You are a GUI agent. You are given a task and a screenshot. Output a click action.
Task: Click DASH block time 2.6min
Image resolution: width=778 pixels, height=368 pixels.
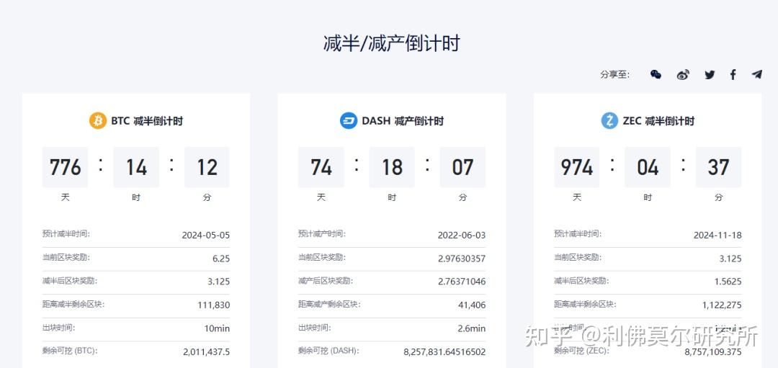(470, 328)
